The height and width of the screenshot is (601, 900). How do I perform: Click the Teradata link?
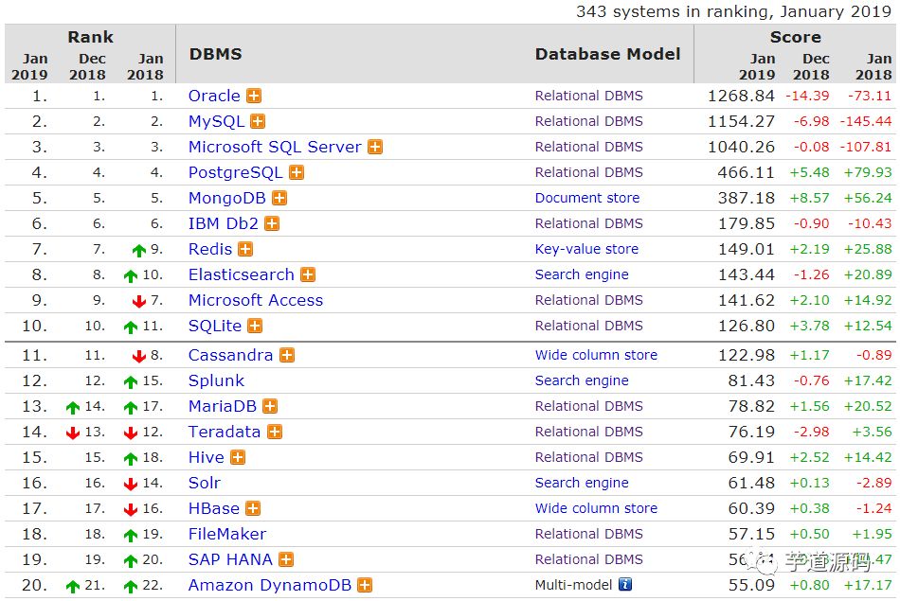pyautogui.click(x=224, y=432)
